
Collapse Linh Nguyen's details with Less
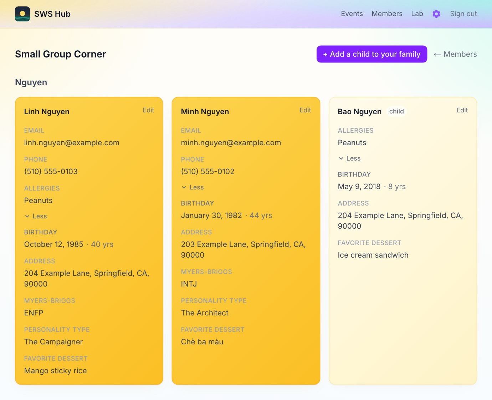click(x=36, y=216)
